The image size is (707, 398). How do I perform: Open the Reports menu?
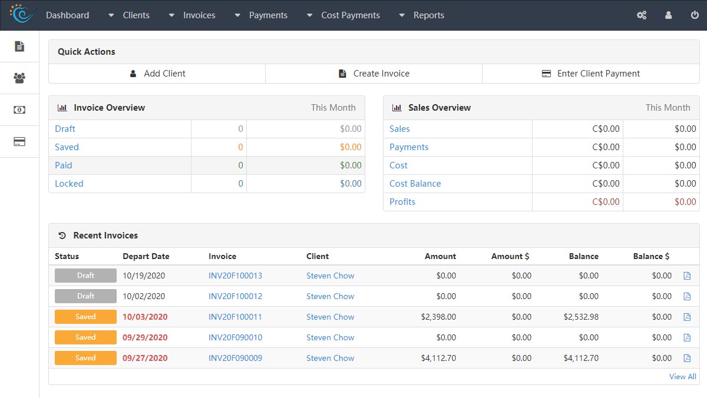click(429, 15)
